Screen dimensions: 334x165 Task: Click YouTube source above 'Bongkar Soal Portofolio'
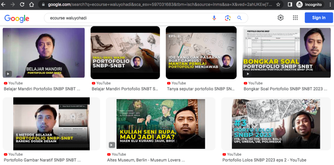(x=253, y=83)
